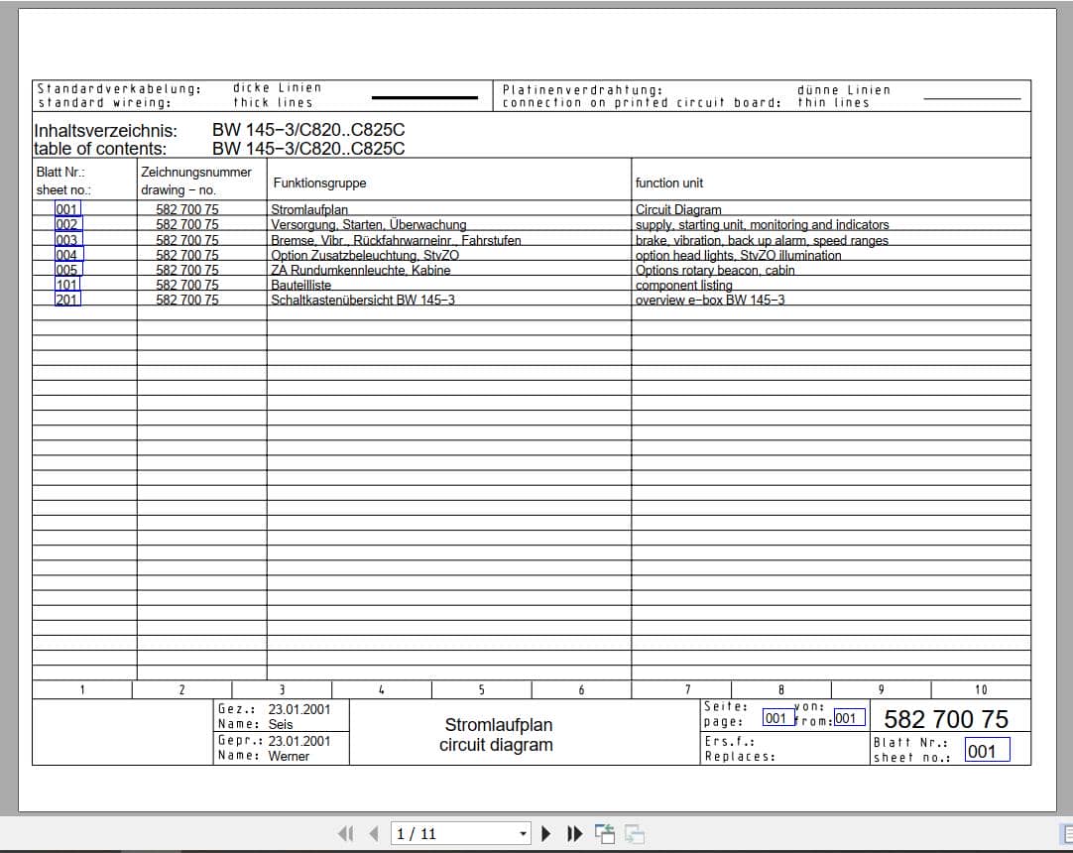Click the greyed next view icon
Image resolution: width=1073 pixels, height=853 pixels.
635,833
